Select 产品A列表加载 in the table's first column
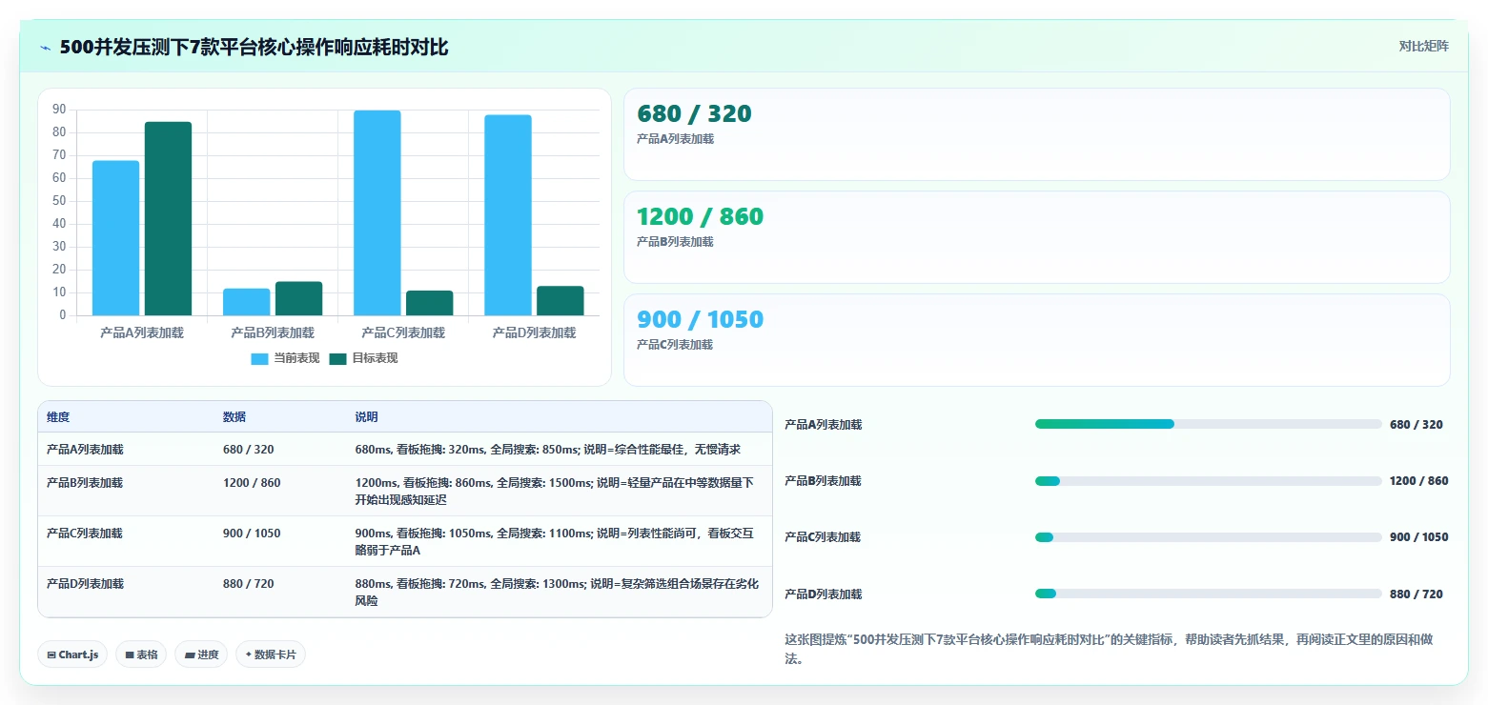The width and height of the screenshot is (1488, 705). (x=85, y=450)
